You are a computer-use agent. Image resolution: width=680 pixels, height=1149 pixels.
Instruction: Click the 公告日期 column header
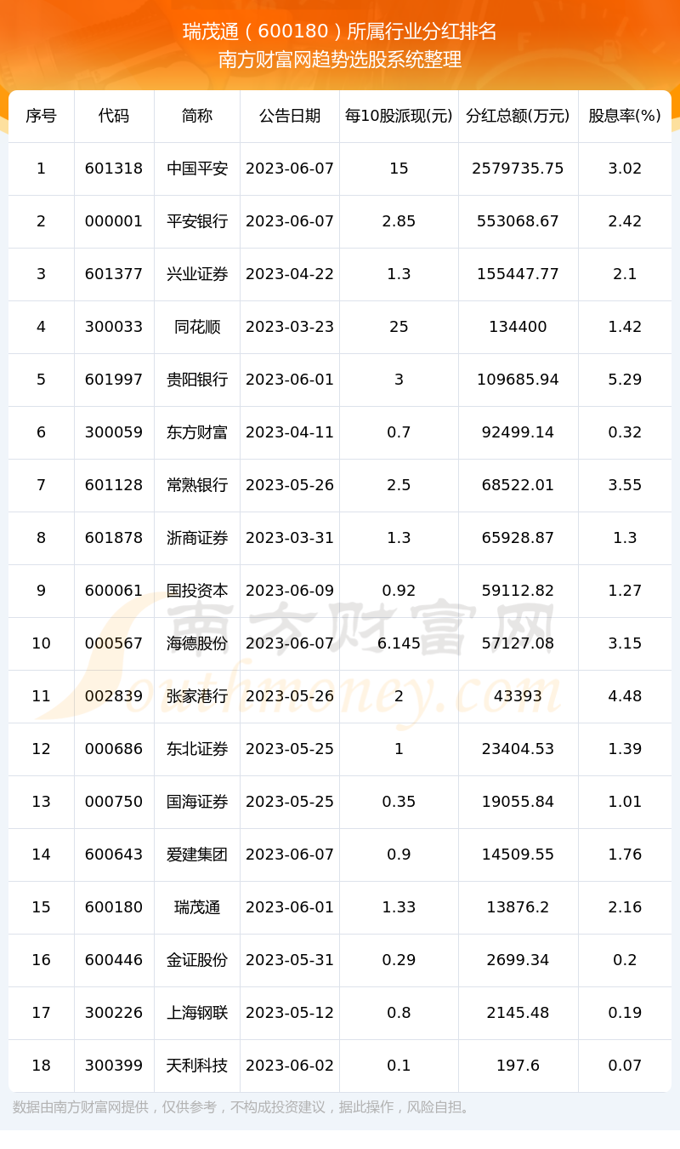click(290, 116)
